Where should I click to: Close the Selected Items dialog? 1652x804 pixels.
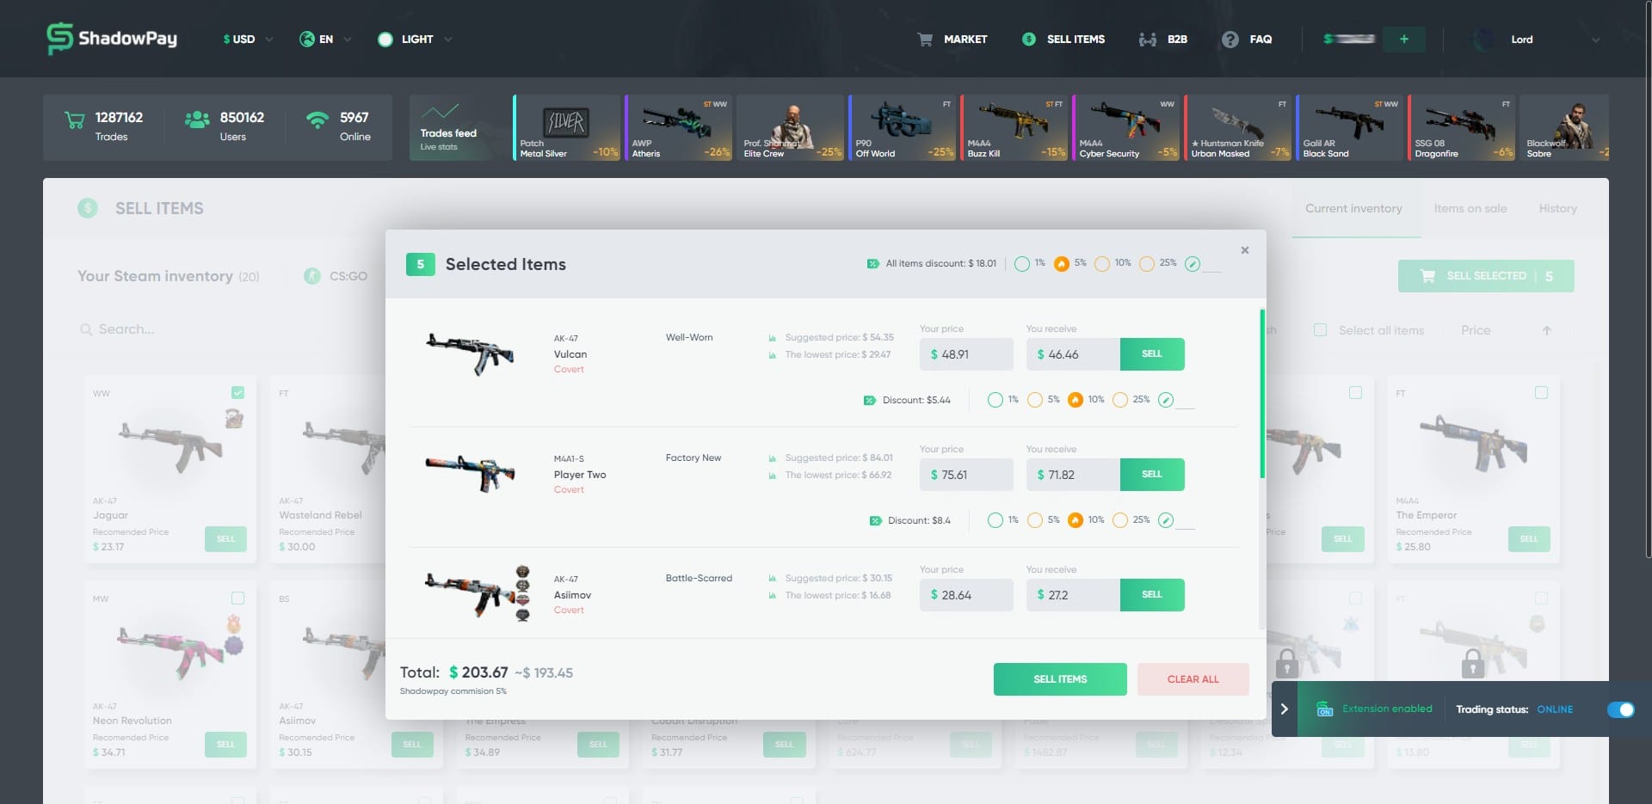1244,250
